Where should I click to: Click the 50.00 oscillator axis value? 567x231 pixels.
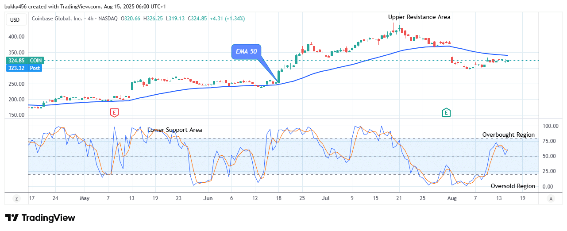pyautogui.click(x=549, y=156)
